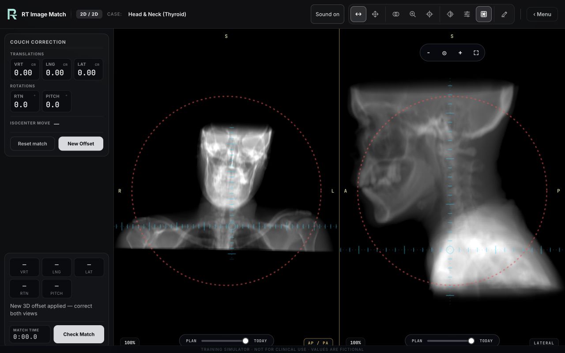Screen dimensions: 565x353
Task: Click the Check Match button
Action: (79, 334)
